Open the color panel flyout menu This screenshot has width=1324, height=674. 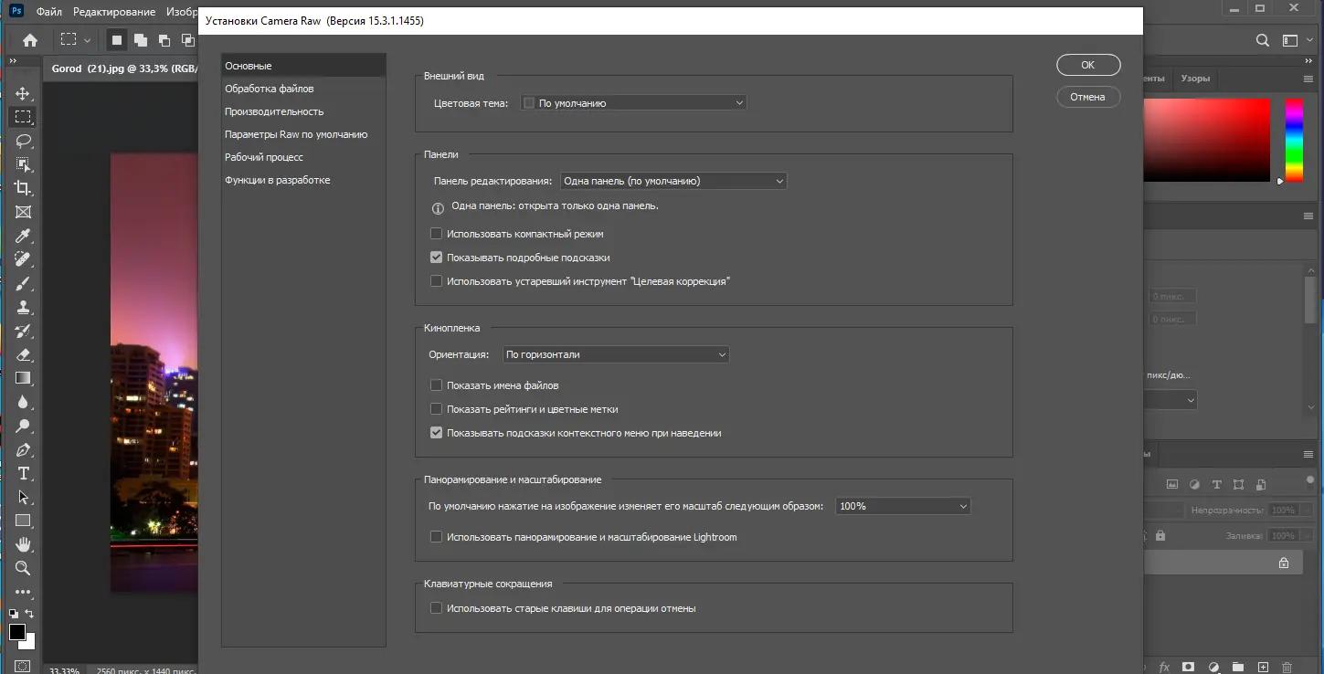[1308, 79]
